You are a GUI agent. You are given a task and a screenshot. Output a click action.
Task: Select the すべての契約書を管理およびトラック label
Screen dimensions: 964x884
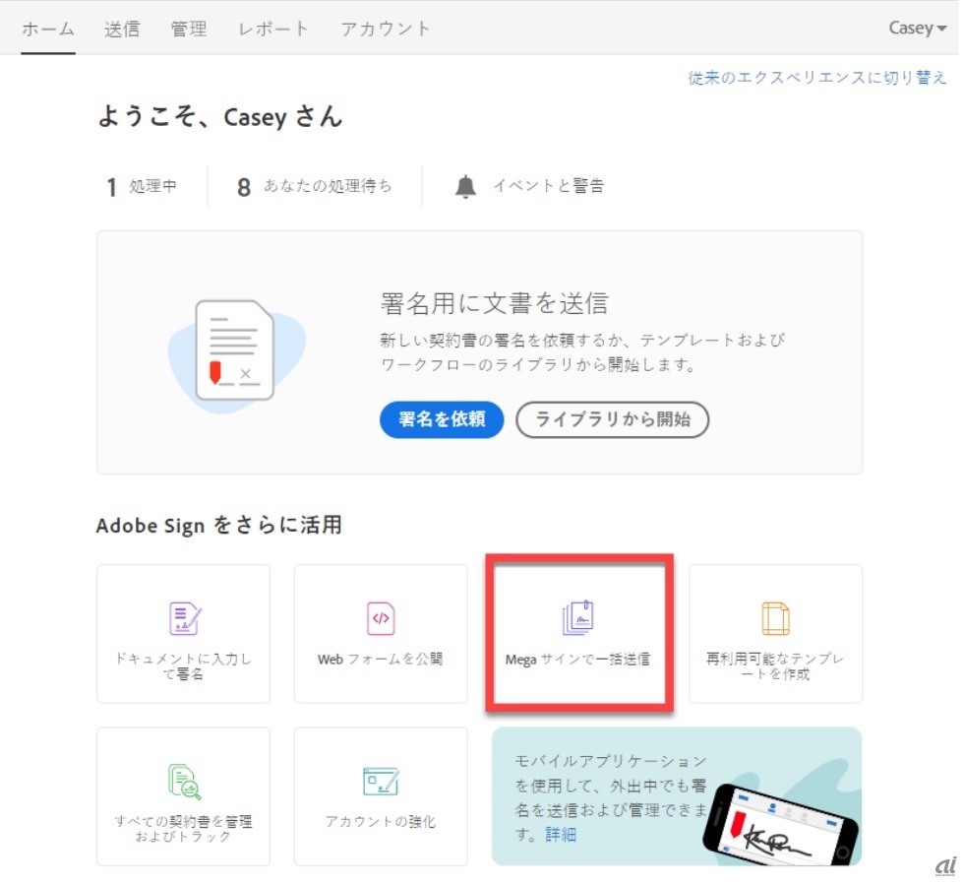183,829
